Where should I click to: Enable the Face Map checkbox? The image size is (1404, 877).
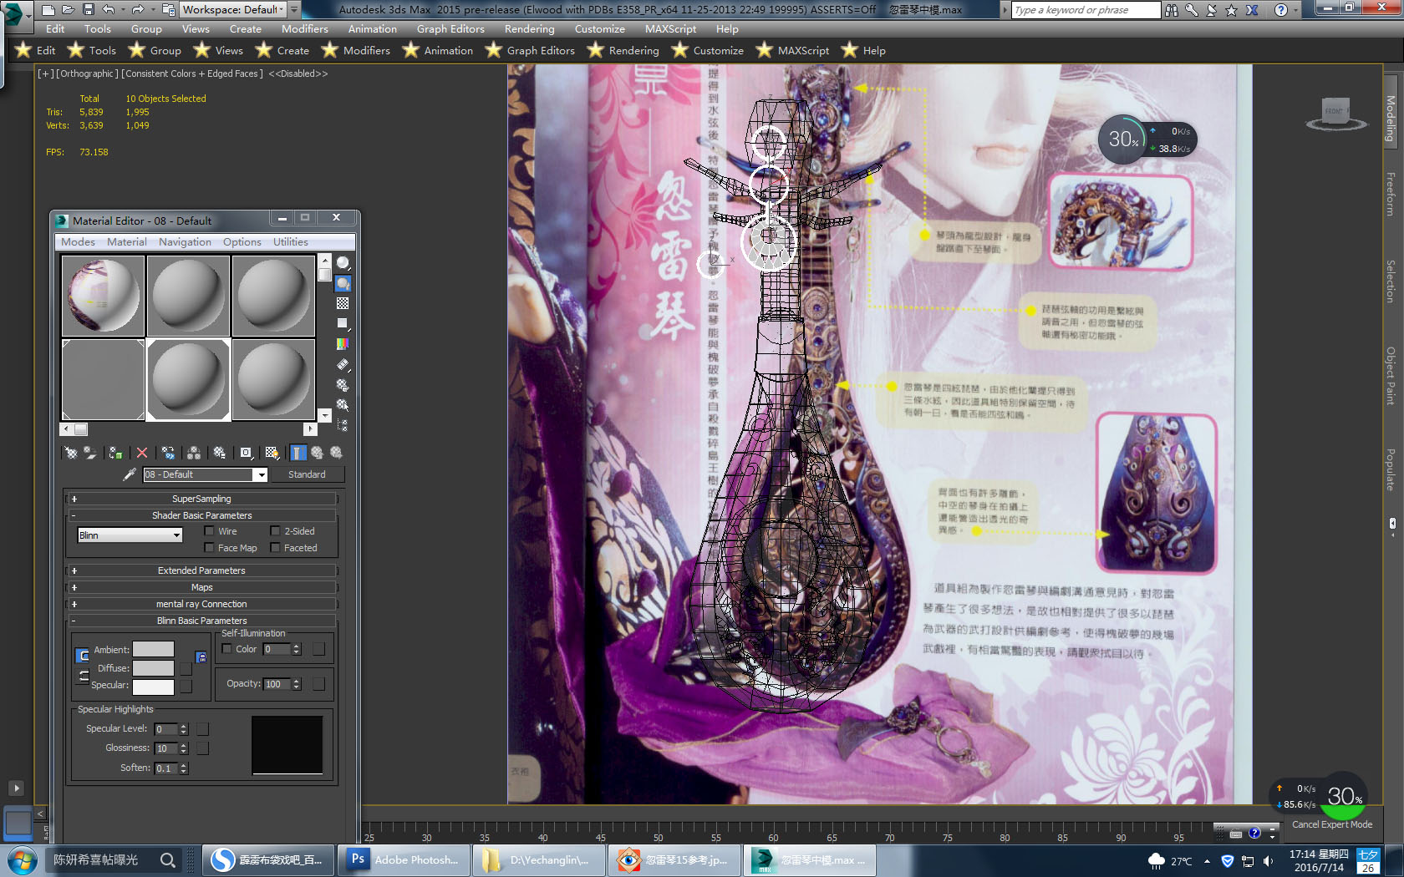click(209, 548)
